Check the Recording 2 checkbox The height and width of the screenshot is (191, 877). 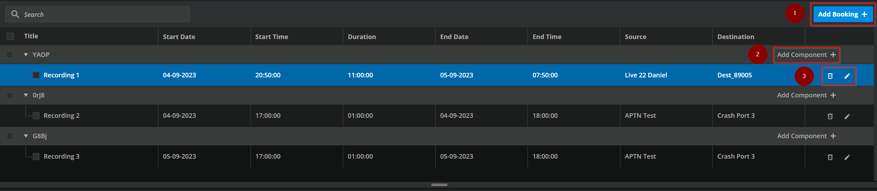[36, 116]
